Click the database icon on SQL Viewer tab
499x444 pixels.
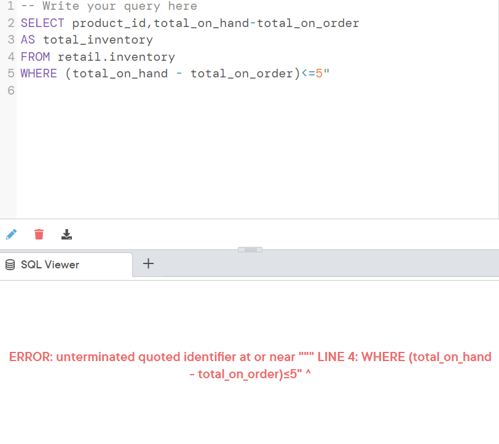(9, 264)
